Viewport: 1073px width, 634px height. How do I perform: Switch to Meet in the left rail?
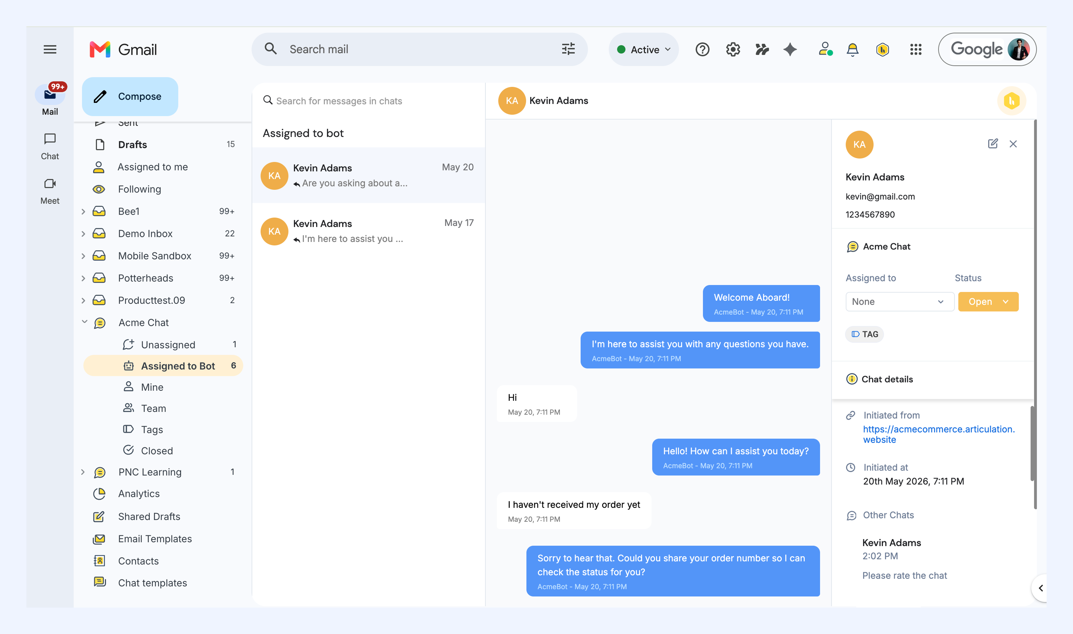50,191
